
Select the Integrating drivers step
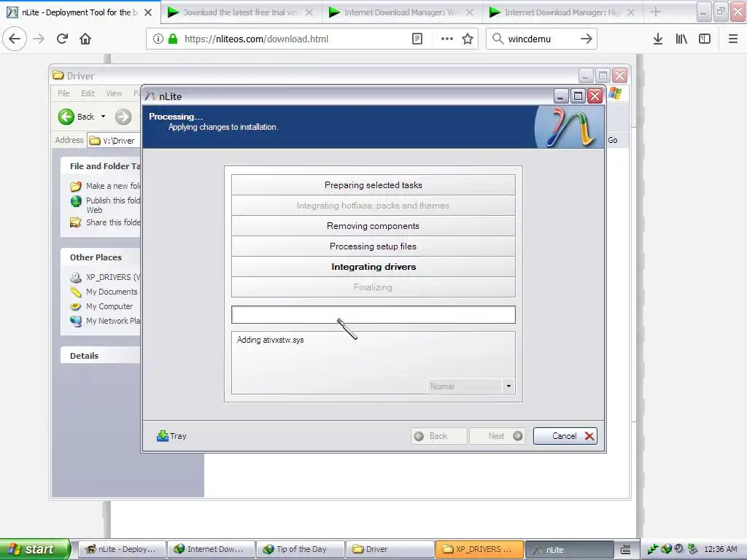click(x=373, y=267)
